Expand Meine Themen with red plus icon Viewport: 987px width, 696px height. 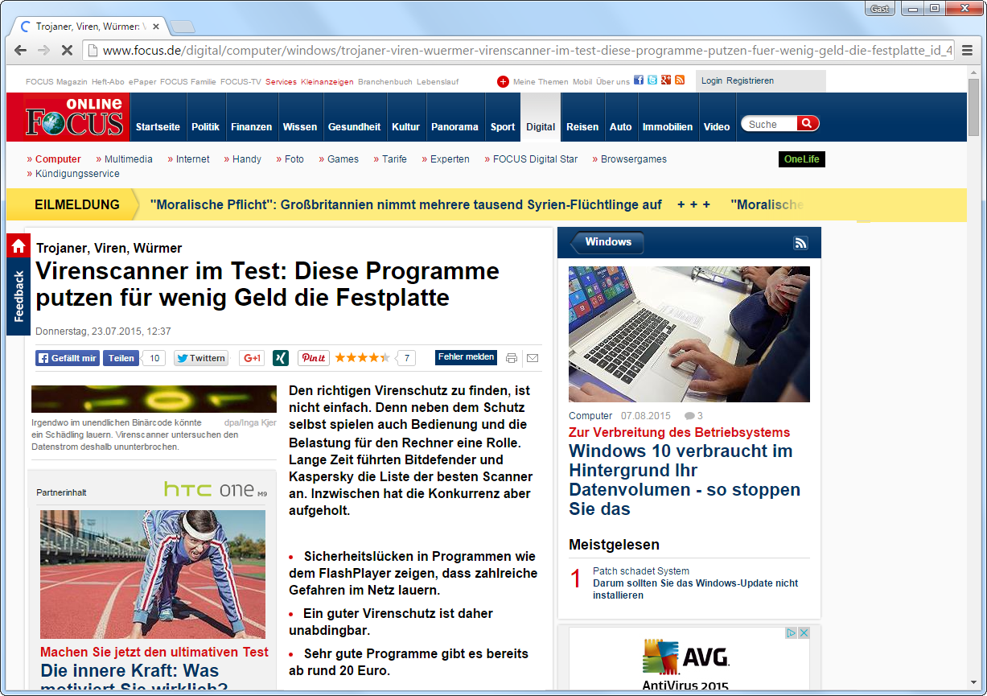(503, 81)
